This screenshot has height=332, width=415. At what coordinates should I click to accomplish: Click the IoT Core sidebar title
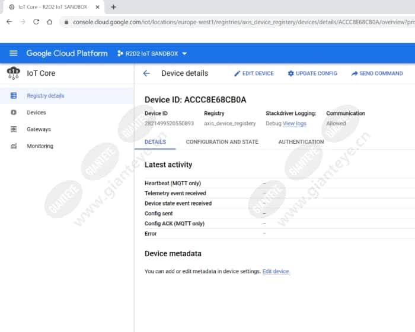click(x=41, y=73)
